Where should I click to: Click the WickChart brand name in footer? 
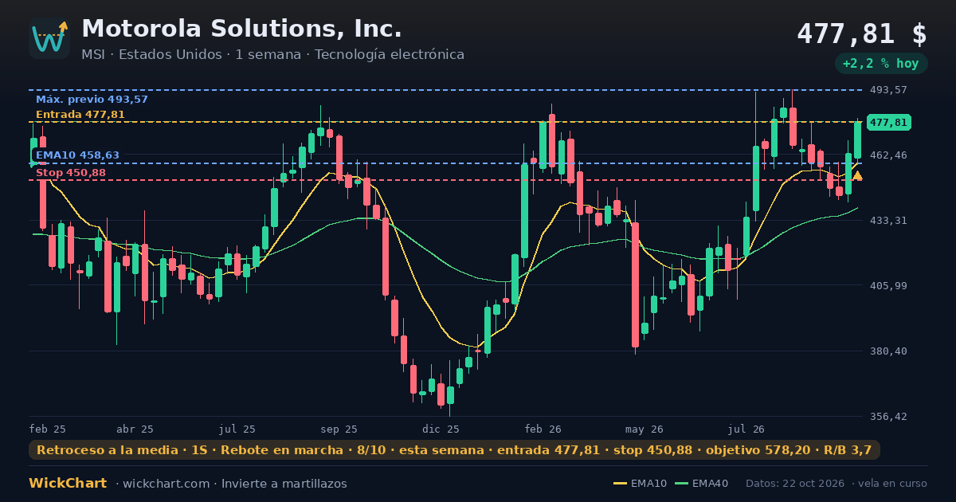pos(68,484)
